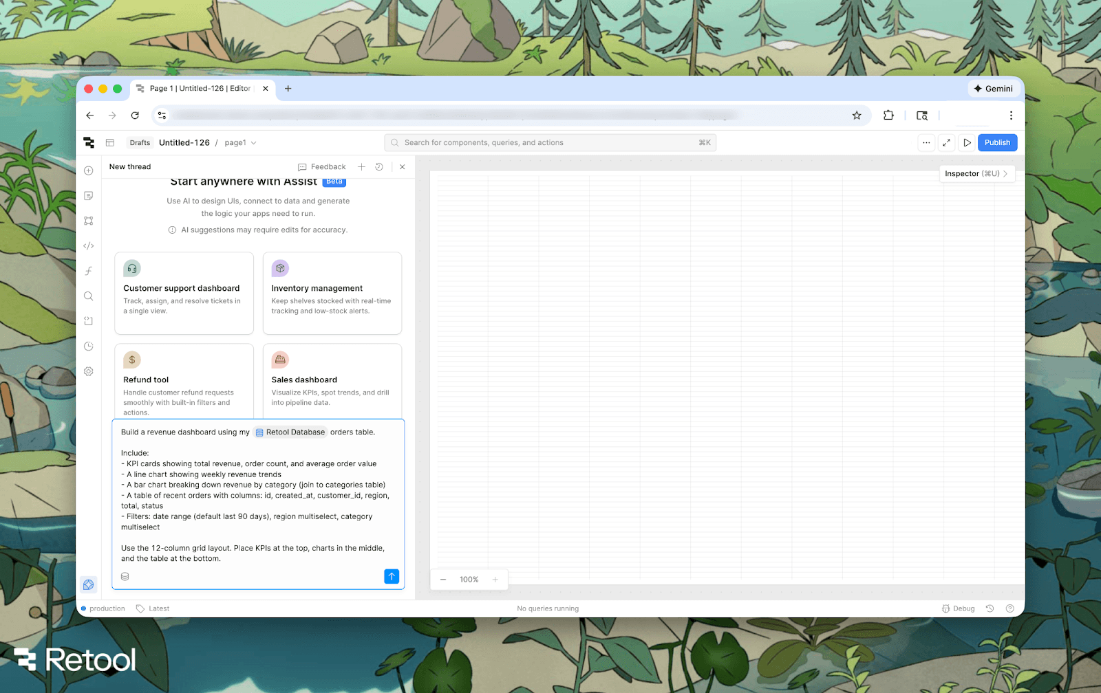Give Feedback on the Assist thread
Viewport: 1101px width, 693px height.
(x=322, y=166)
